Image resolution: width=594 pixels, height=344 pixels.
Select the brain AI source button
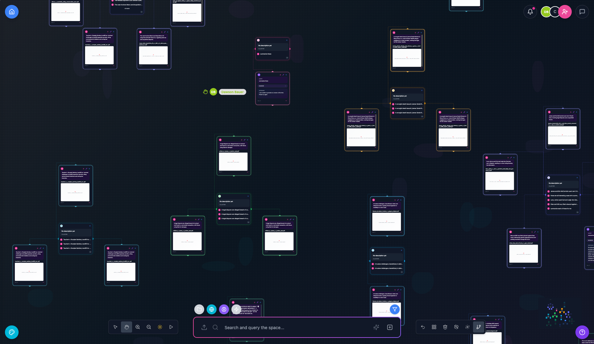click(224, 309)
